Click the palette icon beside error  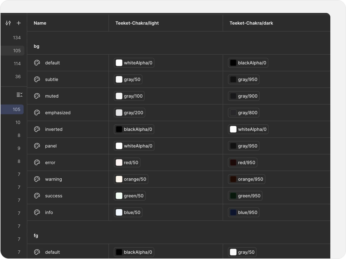[37, 162]
